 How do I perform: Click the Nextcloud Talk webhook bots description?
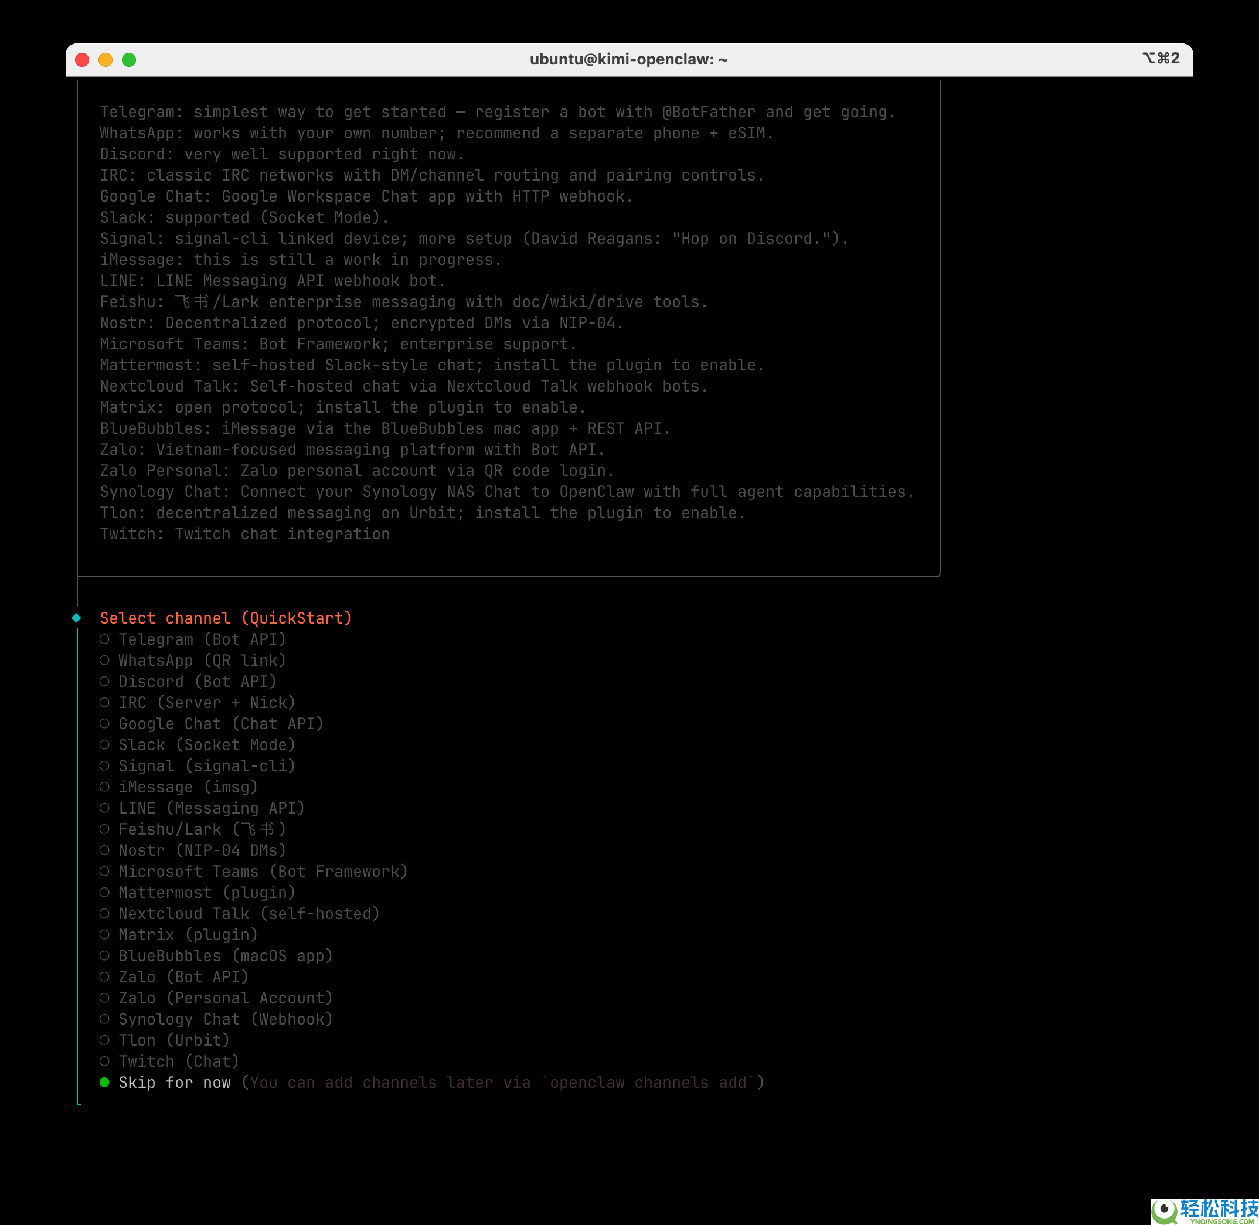point(404,387)
